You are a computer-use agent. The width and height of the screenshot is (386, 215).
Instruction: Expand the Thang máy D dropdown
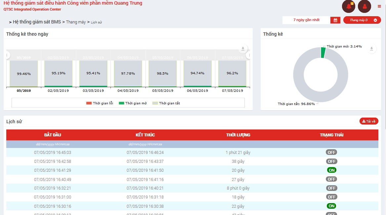[x=362, y=20]
